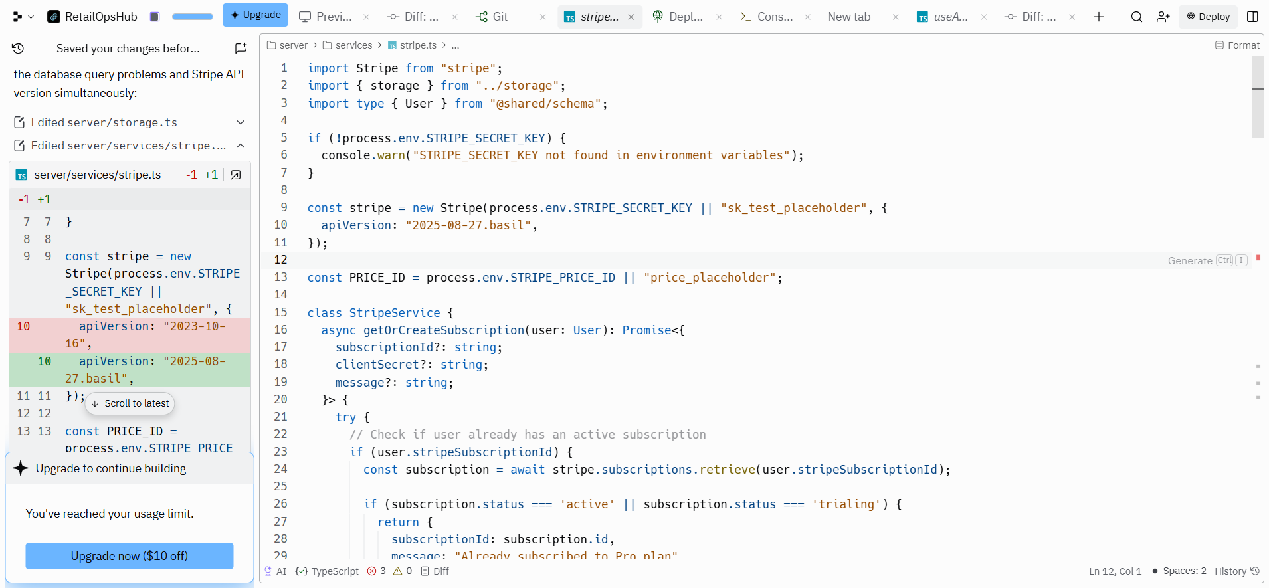Open the useA... TypeScript file tab
This screenshot has height=588, width=1269.
tap(942, 17)
